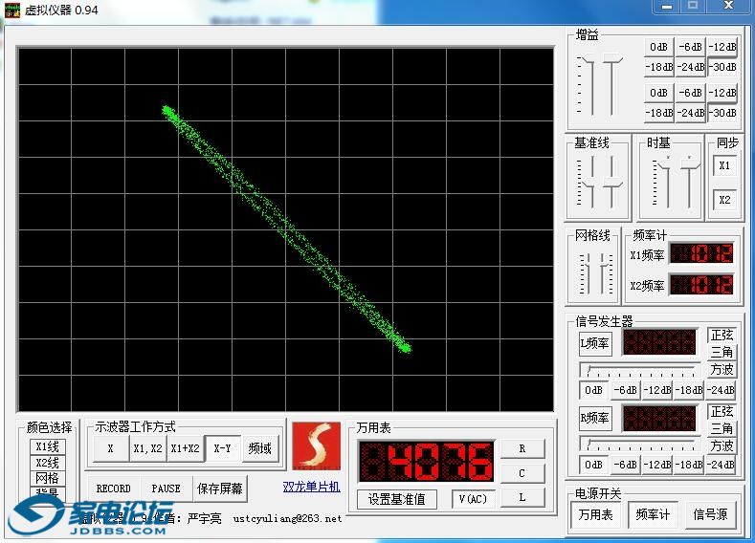
Task: Select 三角 waveform for L channel
Action: click(722, 352)
